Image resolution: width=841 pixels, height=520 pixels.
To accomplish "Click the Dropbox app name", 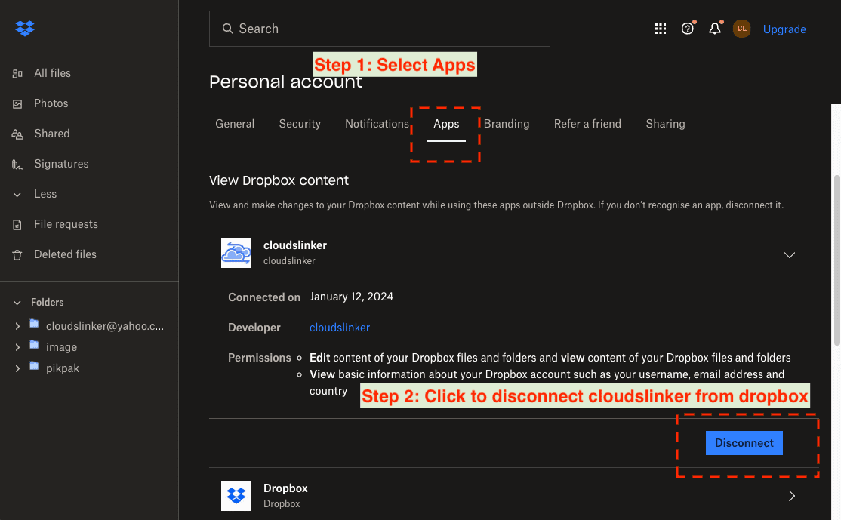I will click(x=285, y=488).
